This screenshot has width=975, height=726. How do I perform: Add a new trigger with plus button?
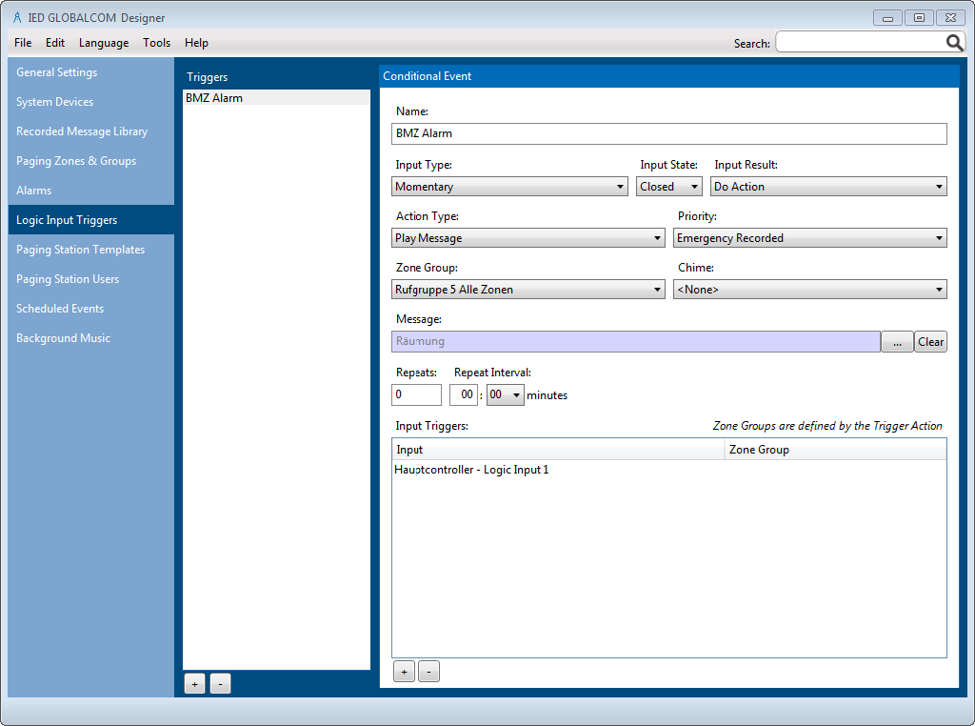[194, 684]
